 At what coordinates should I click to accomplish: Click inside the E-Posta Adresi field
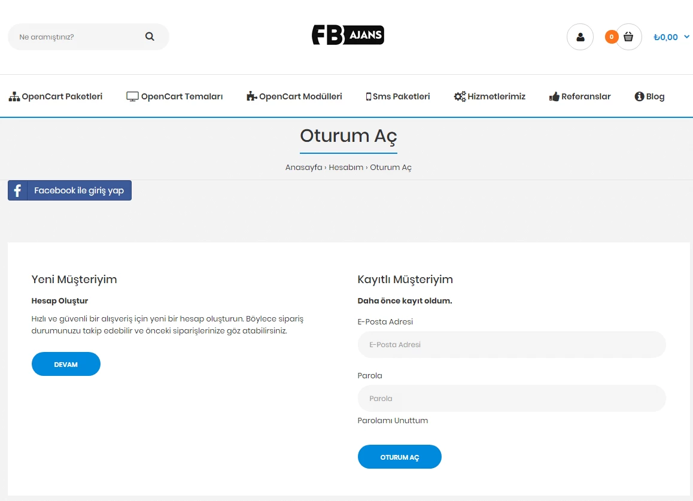pos(512,344)
